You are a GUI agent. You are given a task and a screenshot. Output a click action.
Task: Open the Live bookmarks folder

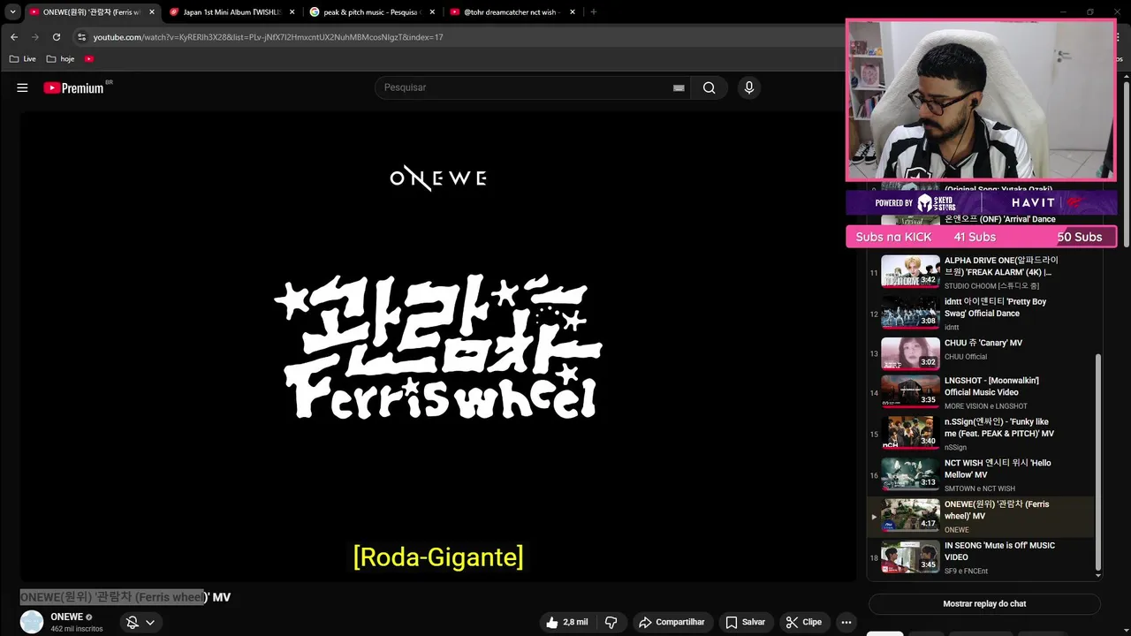[23, 58]
